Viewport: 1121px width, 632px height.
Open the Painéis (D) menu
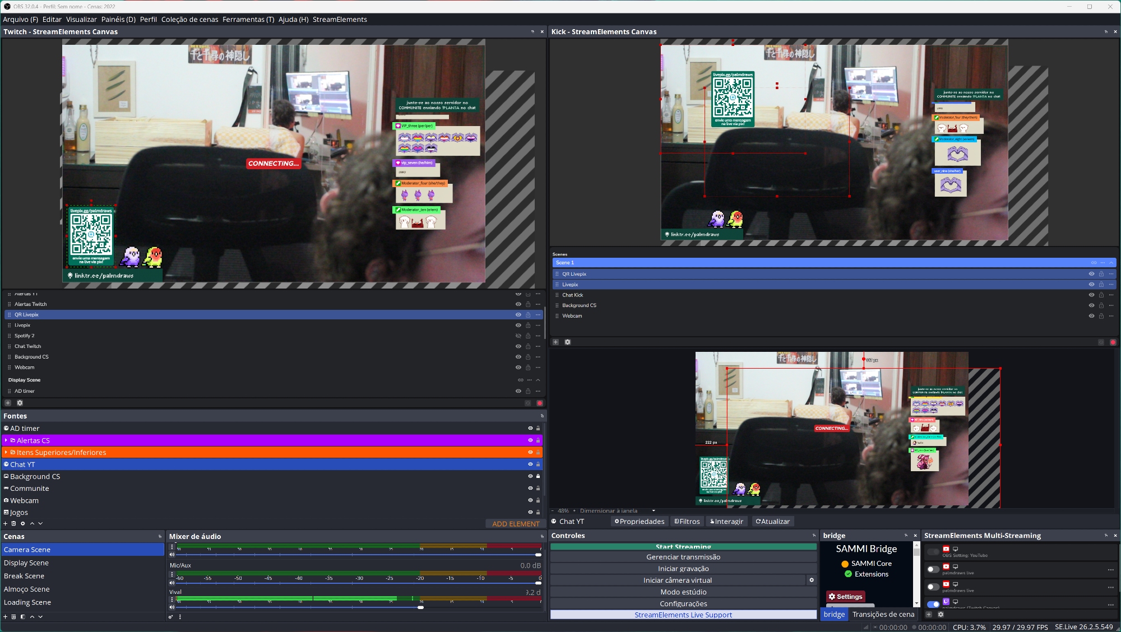118,19
